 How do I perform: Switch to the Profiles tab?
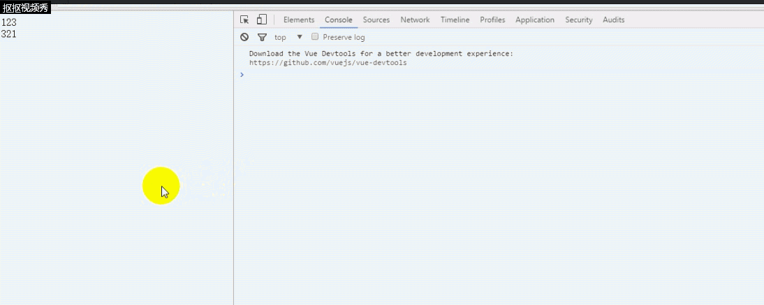point(492,20)
